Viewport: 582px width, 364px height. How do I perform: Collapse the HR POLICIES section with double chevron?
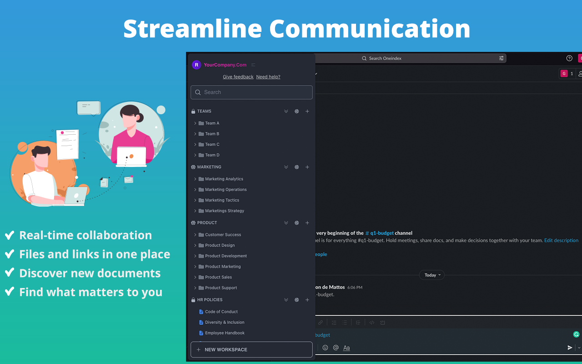tap(286, 300)
